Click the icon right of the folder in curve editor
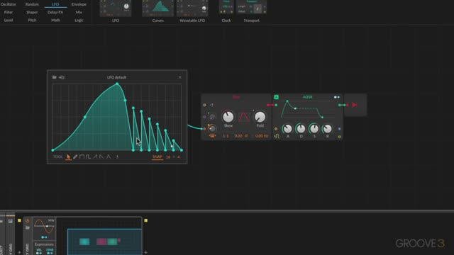The height and width of the screenshot is (255, 454). [x=62, y=77]
